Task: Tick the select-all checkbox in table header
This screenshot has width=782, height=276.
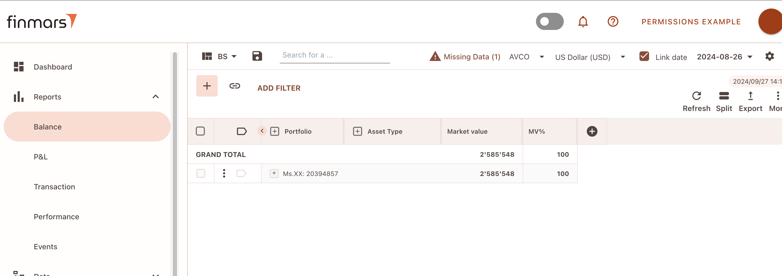Action: point(200,131)
